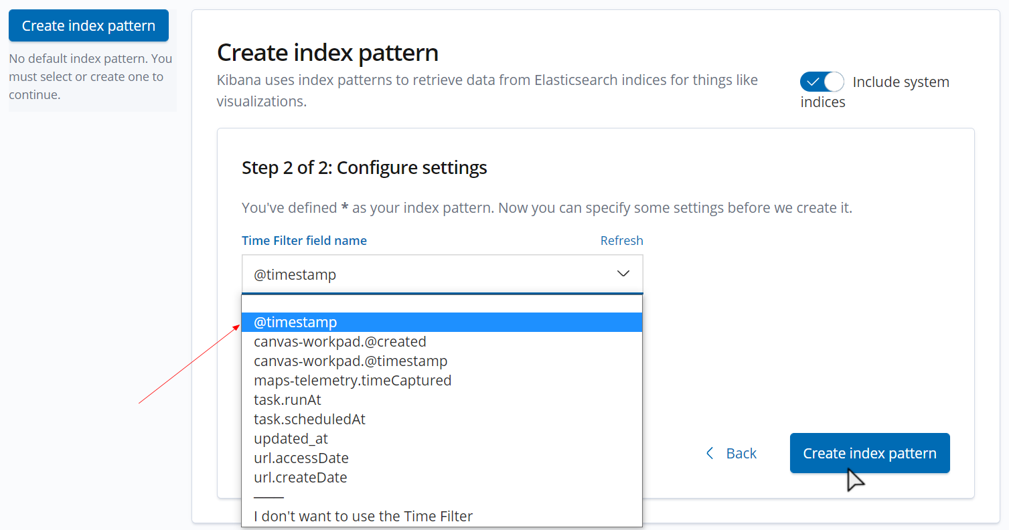Choose I don't want to use the Time Filter
The height and width of the screenshot is (530, 1009).
[363, 517]
